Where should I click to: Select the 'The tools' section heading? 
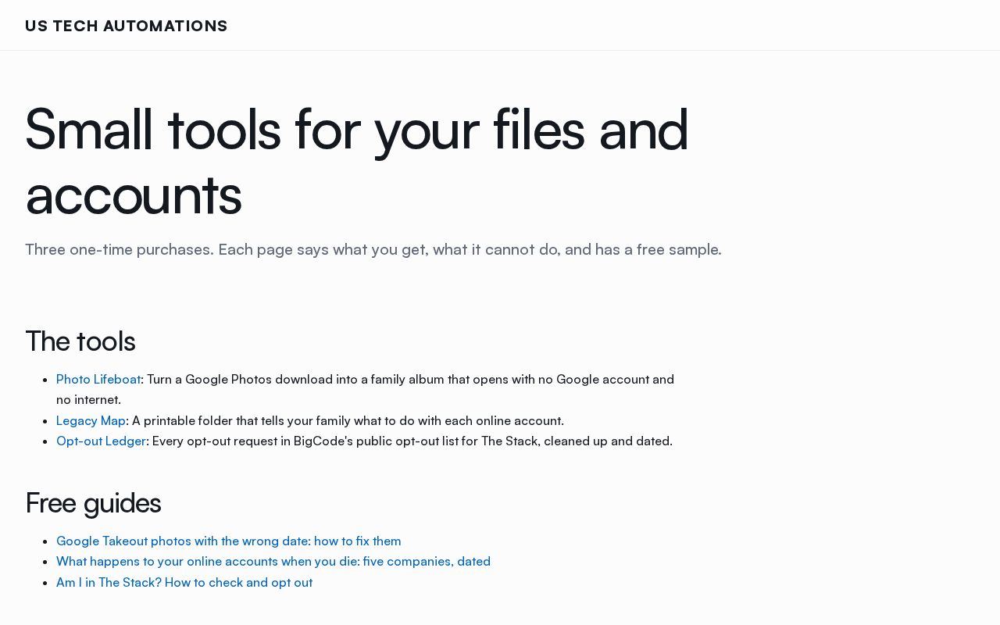pyautogui.click(x=80, y=341)
